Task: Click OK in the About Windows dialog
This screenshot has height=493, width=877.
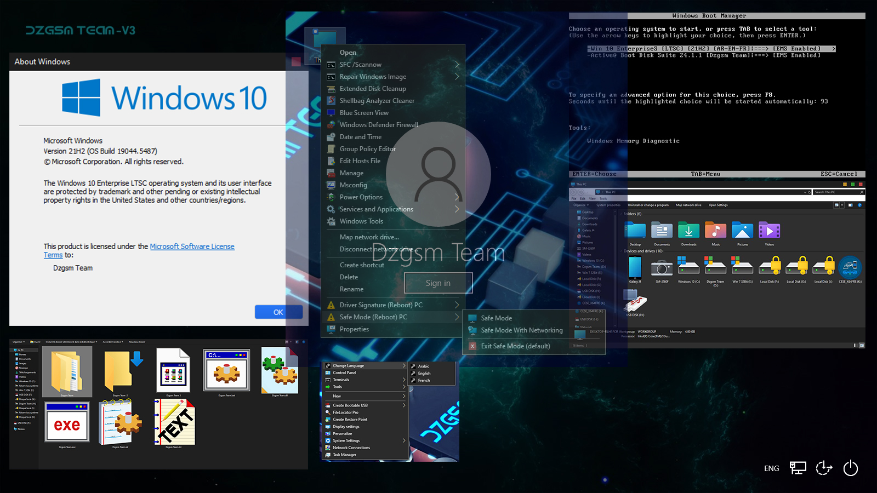Action: click(278, 312)
